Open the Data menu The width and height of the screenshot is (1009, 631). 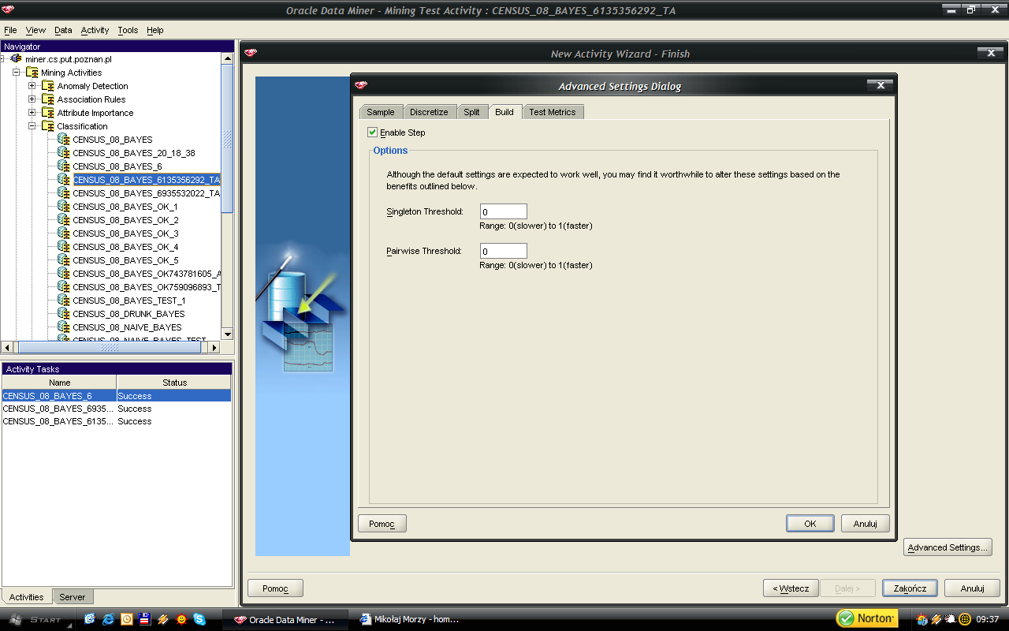[63, 30]
